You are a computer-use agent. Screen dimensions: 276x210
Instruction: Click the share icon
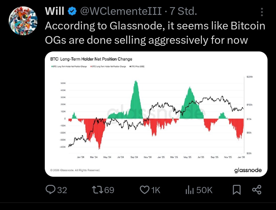257,190
